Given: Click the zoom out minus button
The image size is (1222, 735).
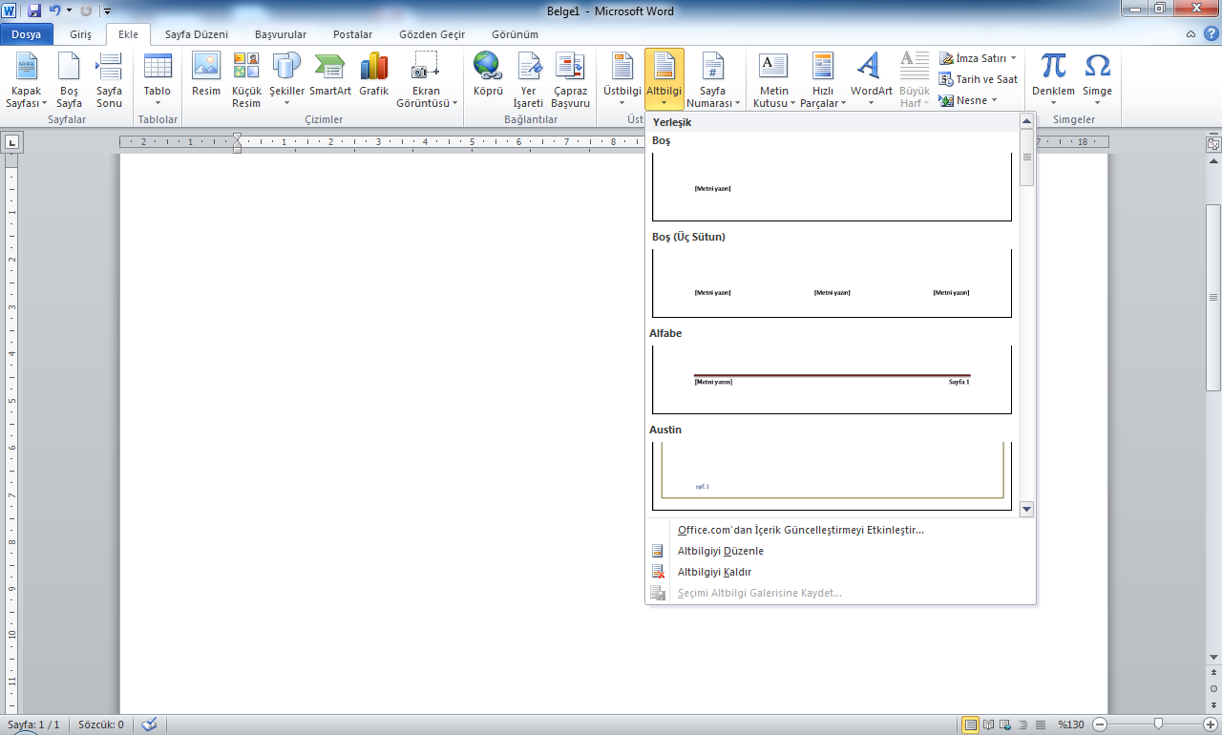Looking at the screenshot, I should pyautogui.click(x=1099, y=724).
